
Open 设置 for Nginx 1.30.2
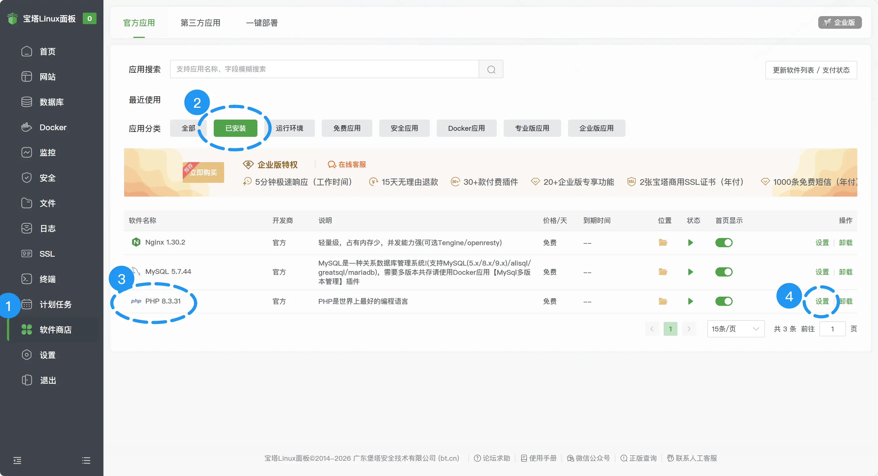pyautogui.click(x=822, y=242)
